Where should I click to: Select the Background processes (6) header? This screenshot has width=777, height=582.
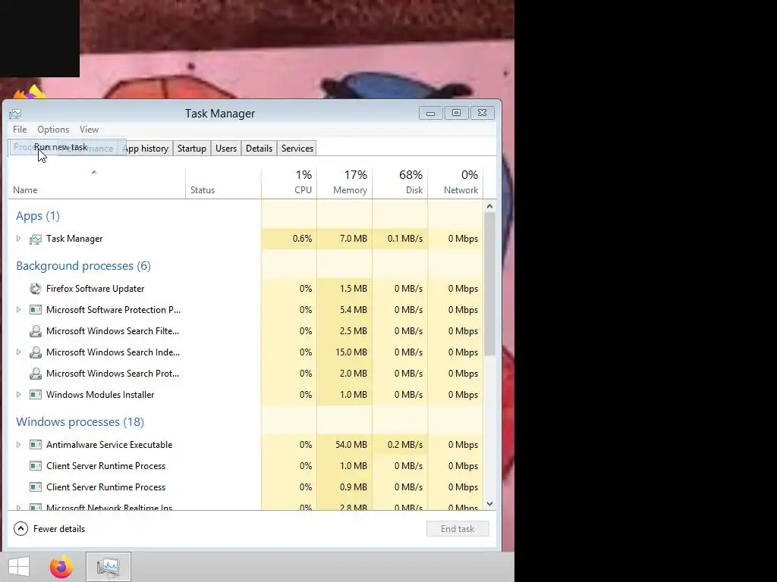pyautogui.click(x=83, y=266)
